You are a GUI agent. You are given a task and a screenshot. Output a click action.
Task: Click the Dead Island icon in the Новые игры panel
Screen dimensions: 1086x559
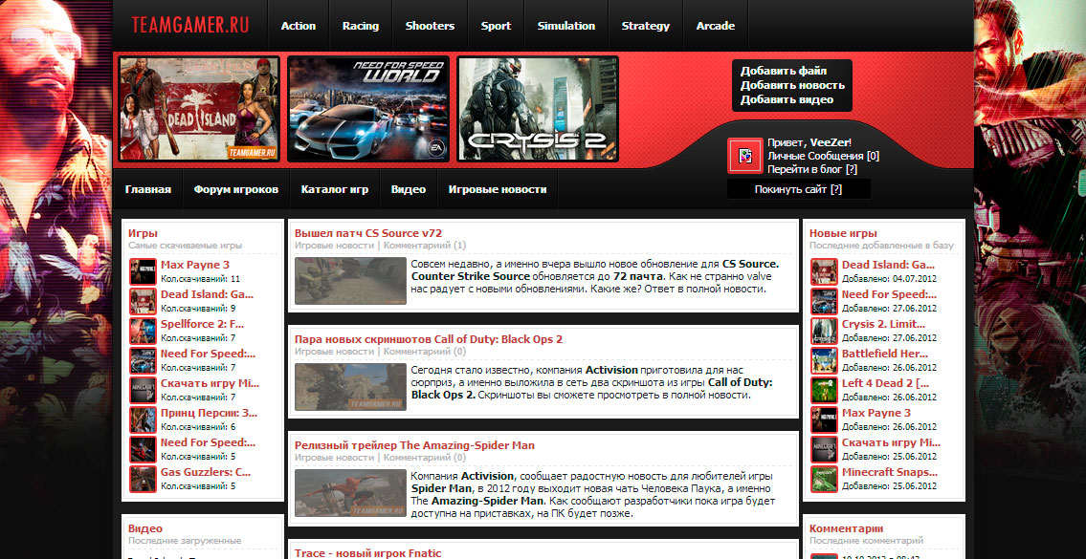[824, 271]
